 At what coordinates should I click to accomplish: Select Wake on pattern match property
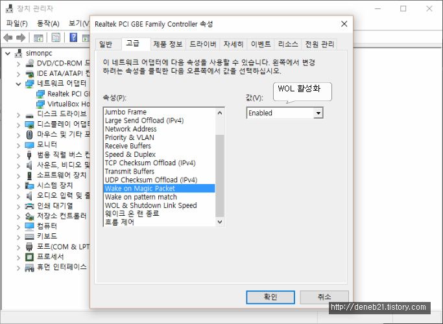click(159, 197)
